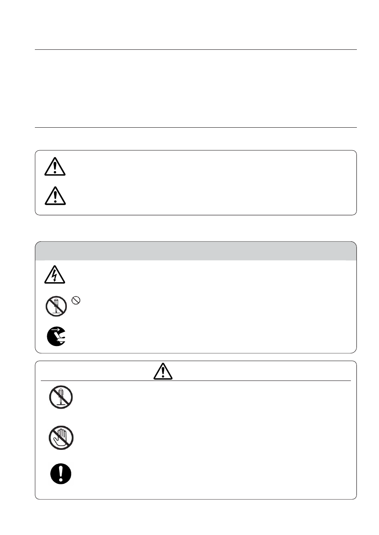Screen dimensions: 379x535
Task: Click the blank area between the two top rules
Action: click(x=196, y=89)
